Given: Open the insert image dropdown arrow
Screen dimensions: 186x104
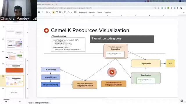Looking at the screenshot, I should click(62, 12).
